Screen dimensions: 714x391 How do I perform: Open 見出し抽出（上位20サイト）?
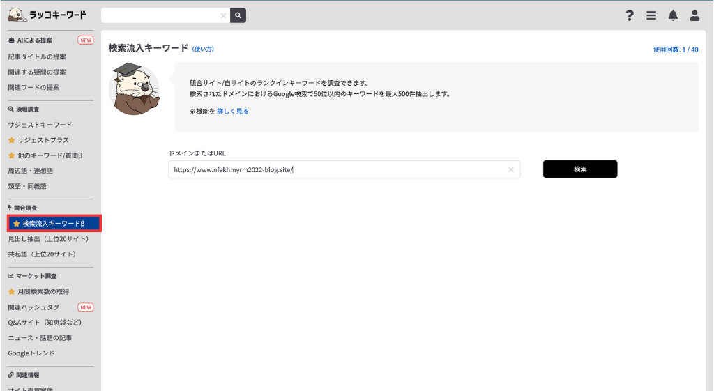click(48, 239)
